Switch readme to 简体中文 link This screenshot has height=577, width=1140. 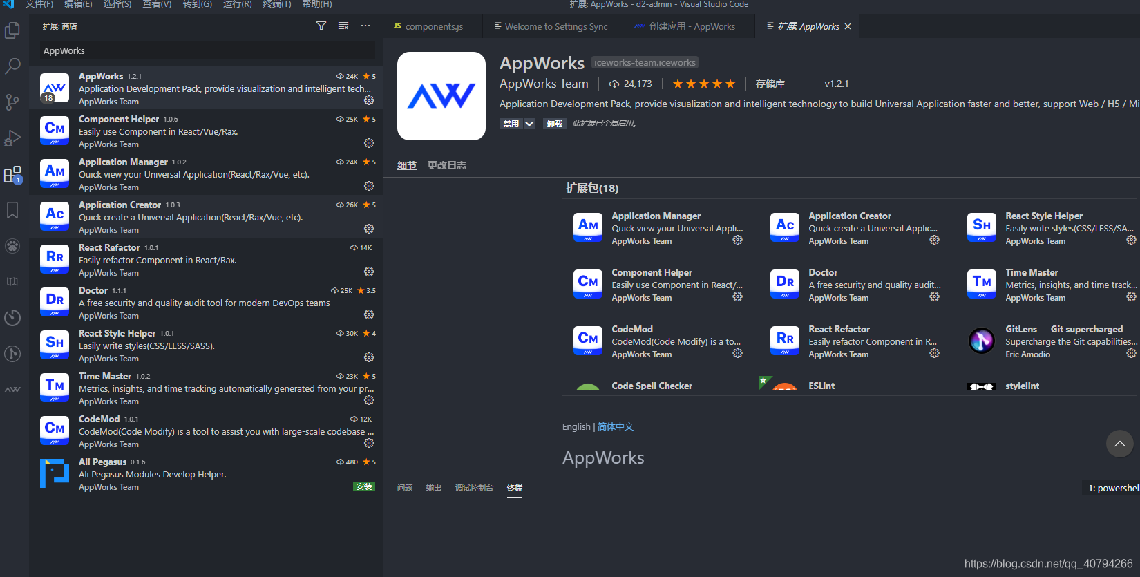616,426
